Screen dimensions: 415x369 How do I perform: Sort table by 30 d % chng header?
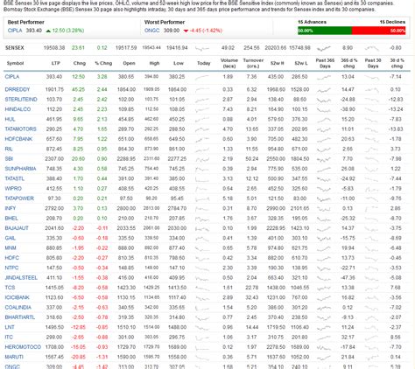(x=397, y=63)
